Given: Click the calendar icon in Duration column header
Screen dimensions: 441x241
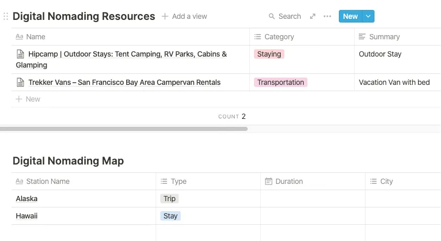Looking at the screenshot, I should point(269,181).
